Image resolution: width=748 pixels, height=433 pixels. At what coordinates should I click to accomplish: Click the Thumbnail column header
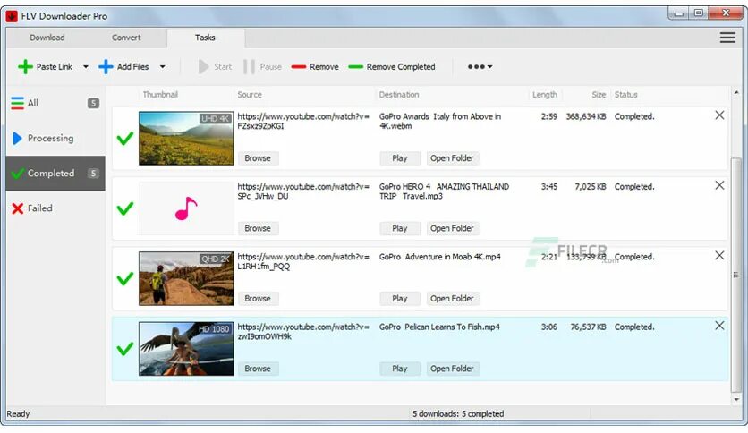tap(160, 95)
